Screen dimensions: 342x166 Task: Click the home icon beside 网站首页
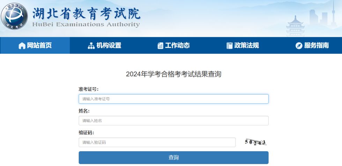(x=22, y=46)
